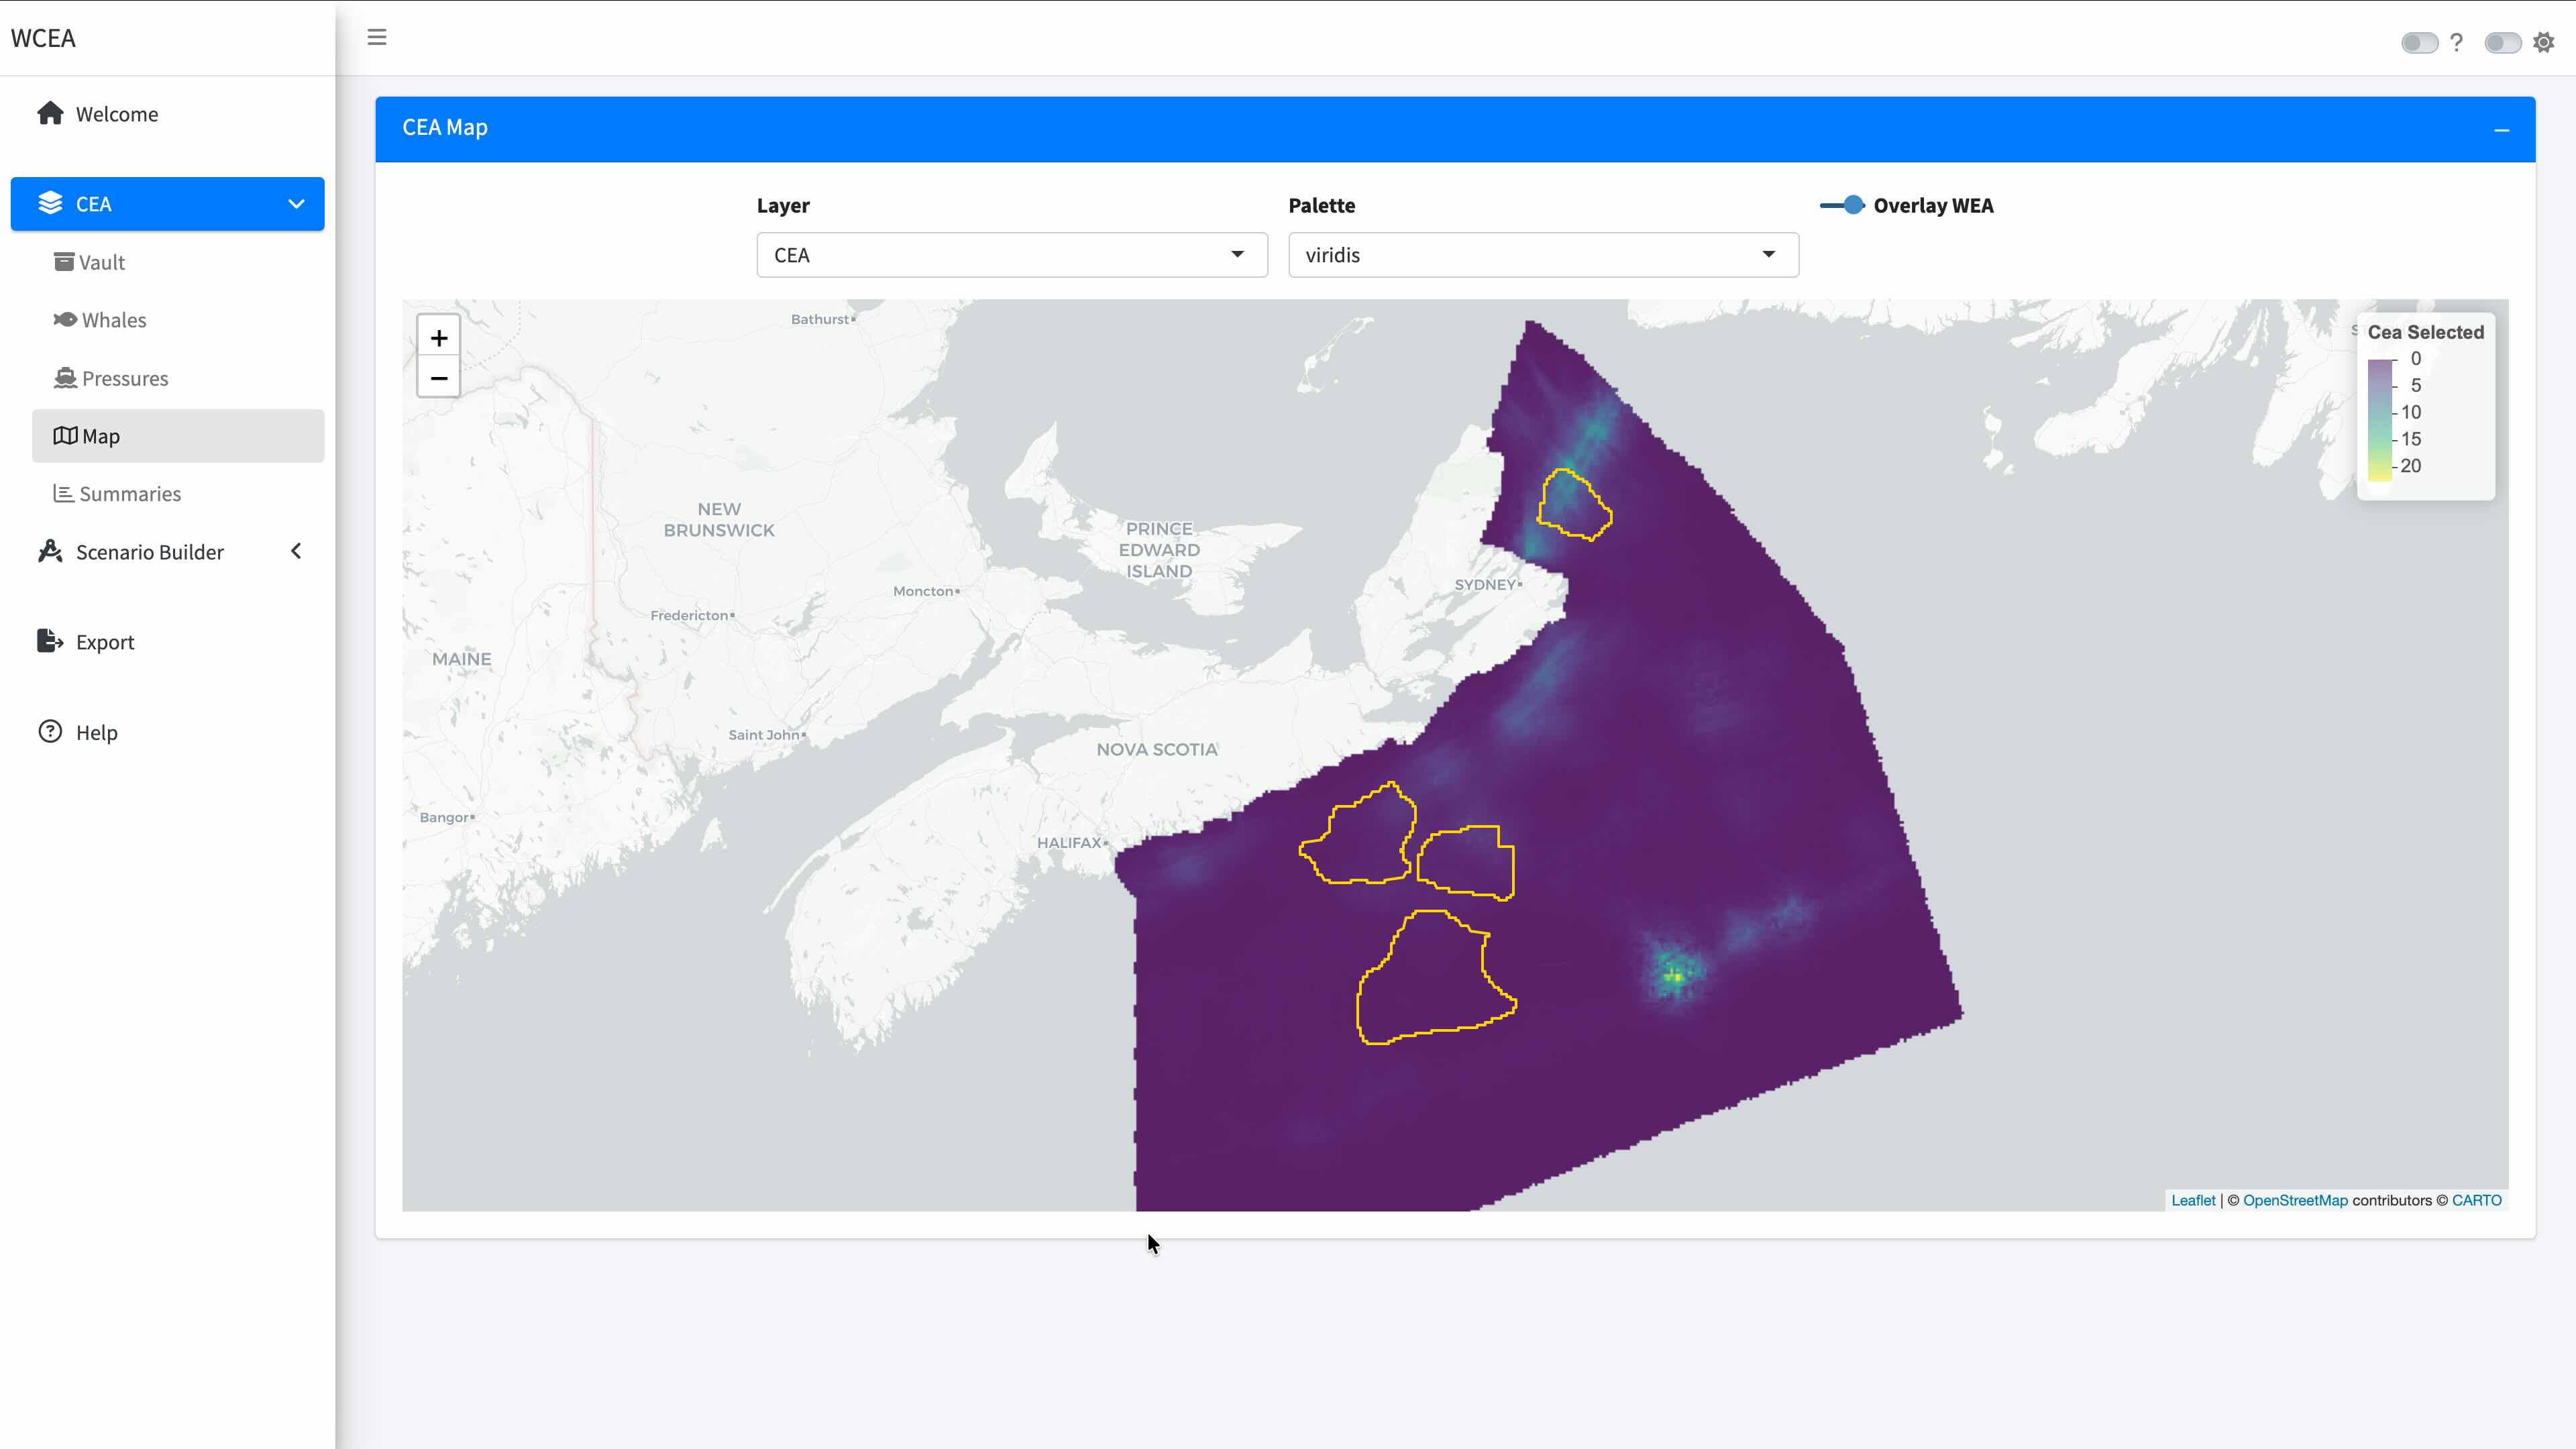Collapse the CEA Map panel
Screen dimensions: 2576x1449
(x=2501, y=130)
